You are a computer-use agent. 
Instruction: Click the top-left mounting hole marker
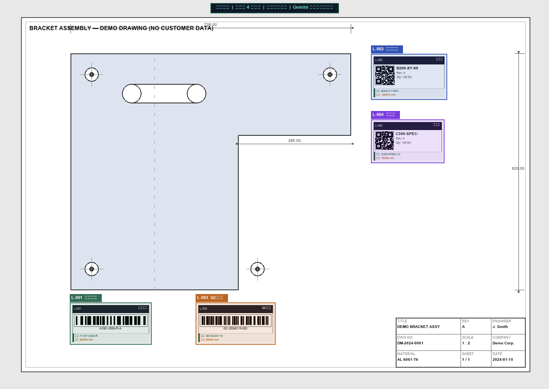tap(91, 75)
